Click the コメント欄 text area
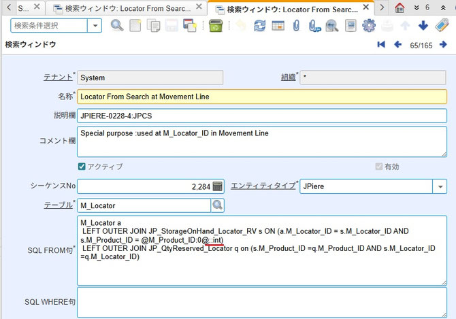The height and width of the screenshot is (319, 456). click(262, 141)
